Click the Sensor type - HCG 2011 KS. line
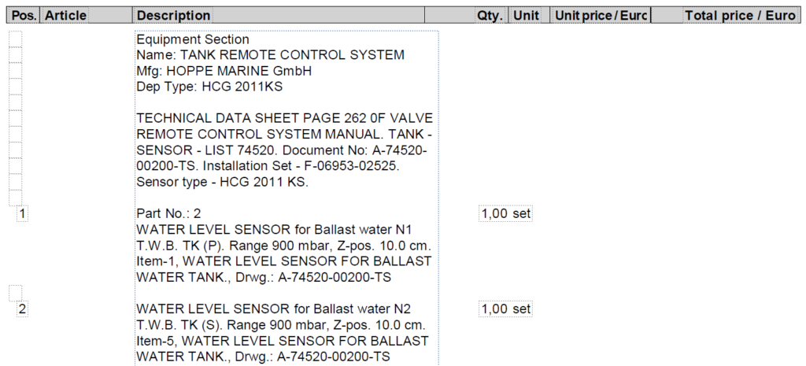 tap(222, 183)
